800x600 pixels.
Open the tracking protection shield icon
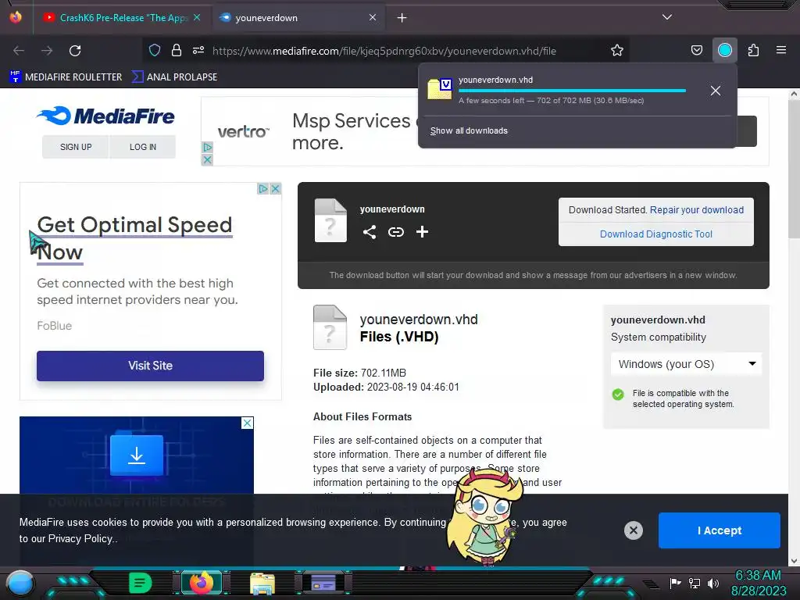pyautogui.click(x=155, y=50)
